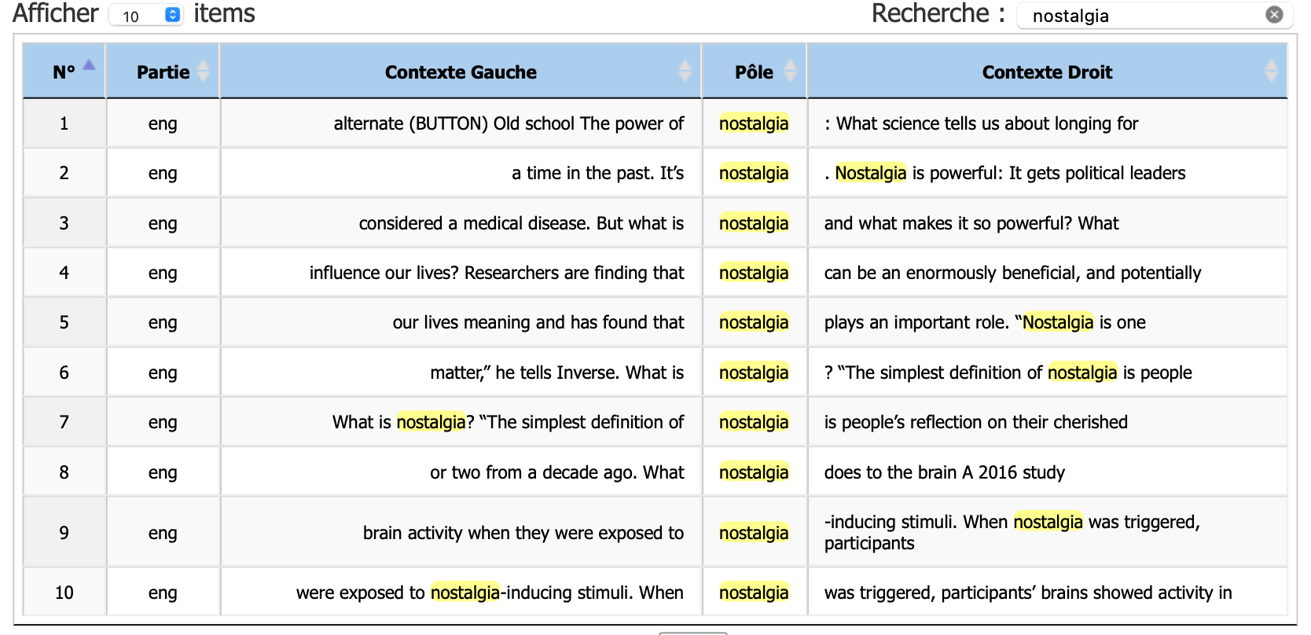Click eng cell in row 7

pyautogui.click(x=163, y=422)
